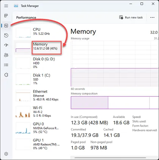Screen dimensions: 159x160
Task: Click the Task Manager app icon
Action: click(x=16, y=6)
